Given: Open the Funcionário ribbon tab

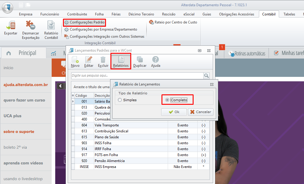Looking at the screenshot, I should tap(50, 14).
